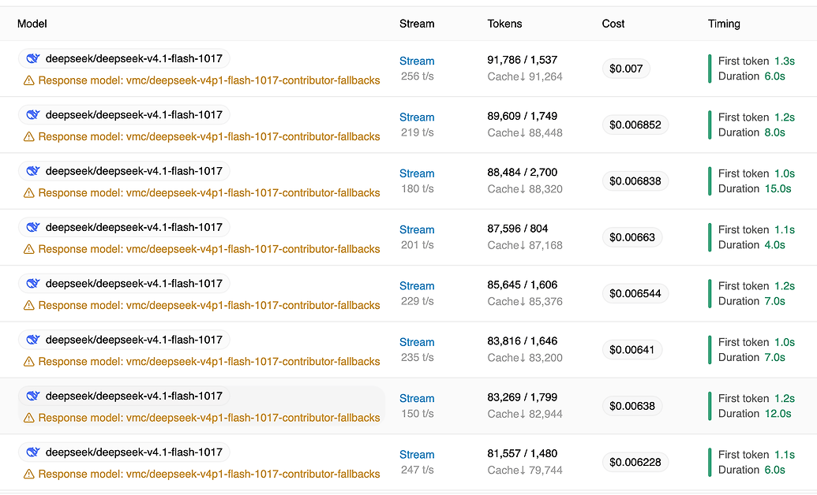The width and height of the screenshot is (817, 495).
Task: Select the Cost column header
Action: click(x=613, y=24)
